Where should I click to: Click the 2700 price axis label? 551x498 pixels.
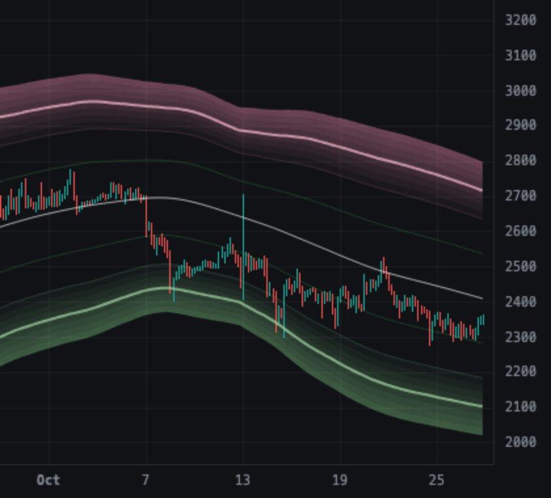pyautogui.click(x=520, y=195)
